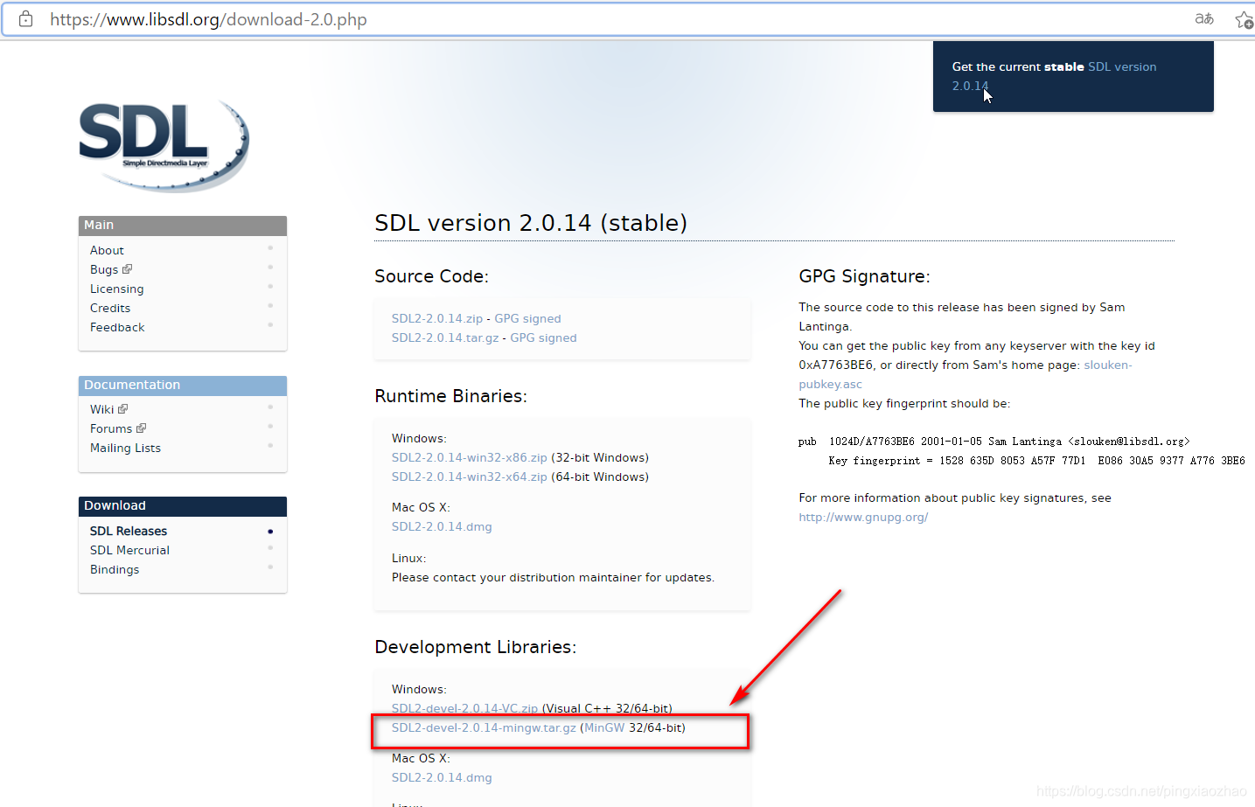Click the 'Source Code:' heading
The width and height of the screenshot is (1255, 807).
431,276
